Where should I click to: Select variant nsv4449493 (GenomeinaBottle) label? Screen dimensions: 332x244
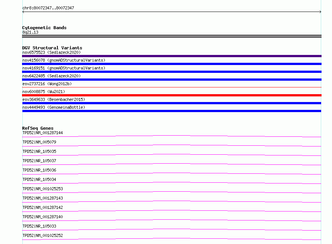[x=54, y=107]
